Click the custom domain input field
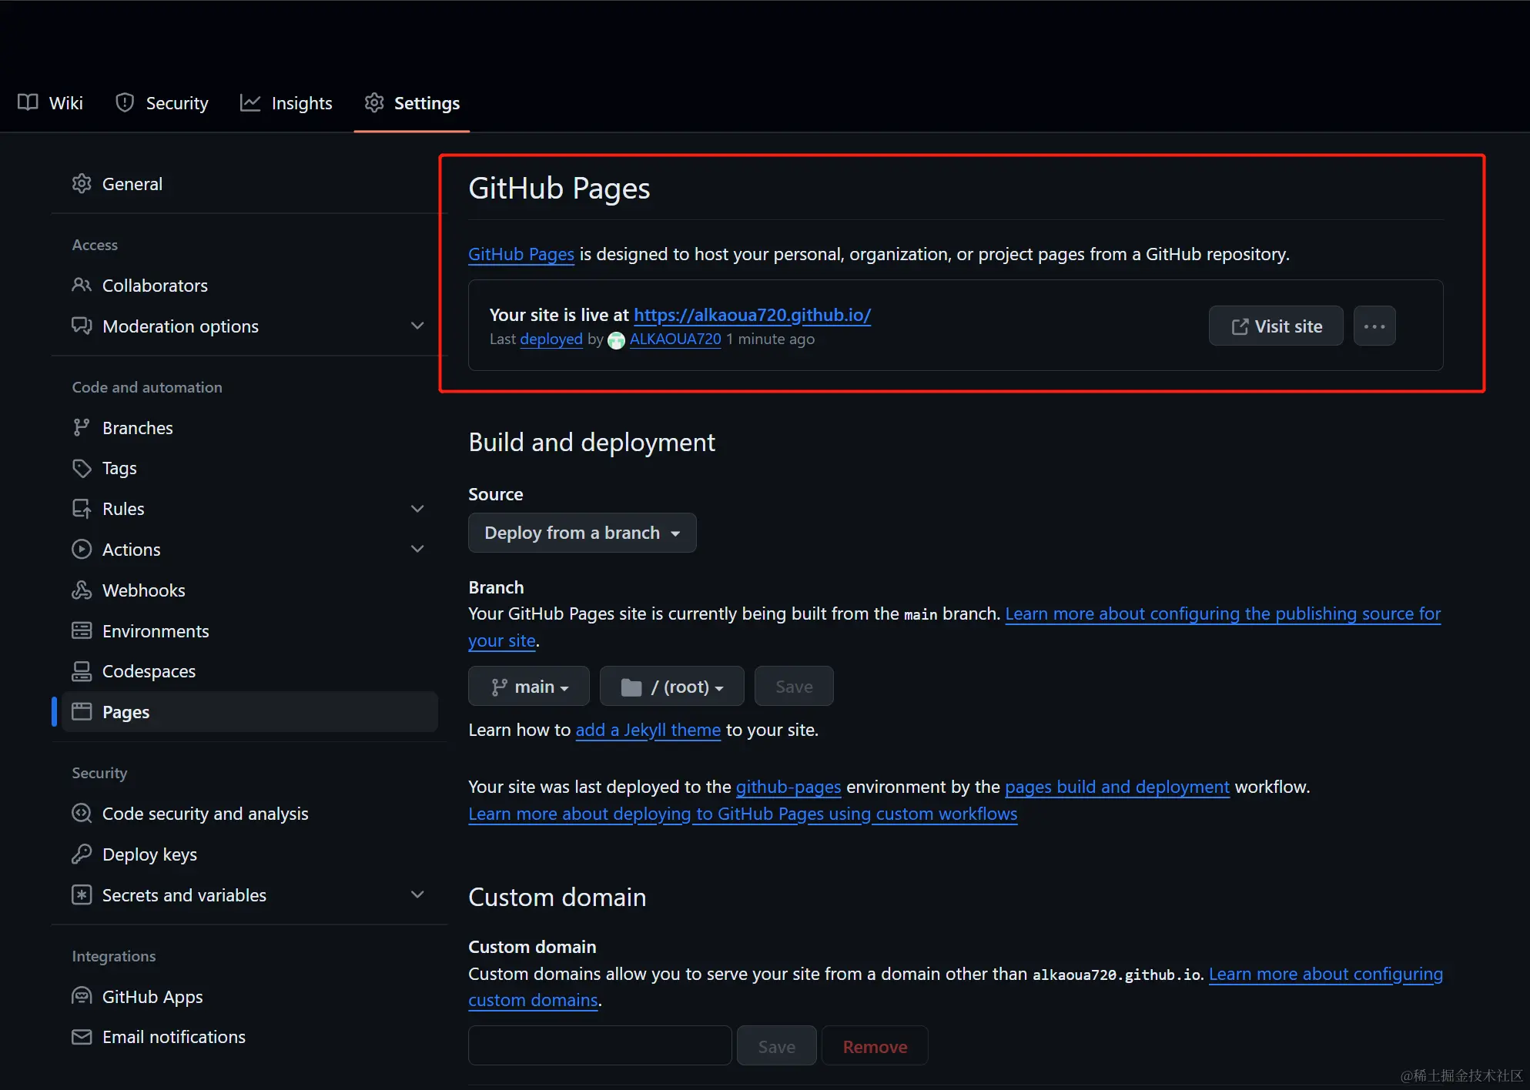1530x1090 pixels. 599,1045
